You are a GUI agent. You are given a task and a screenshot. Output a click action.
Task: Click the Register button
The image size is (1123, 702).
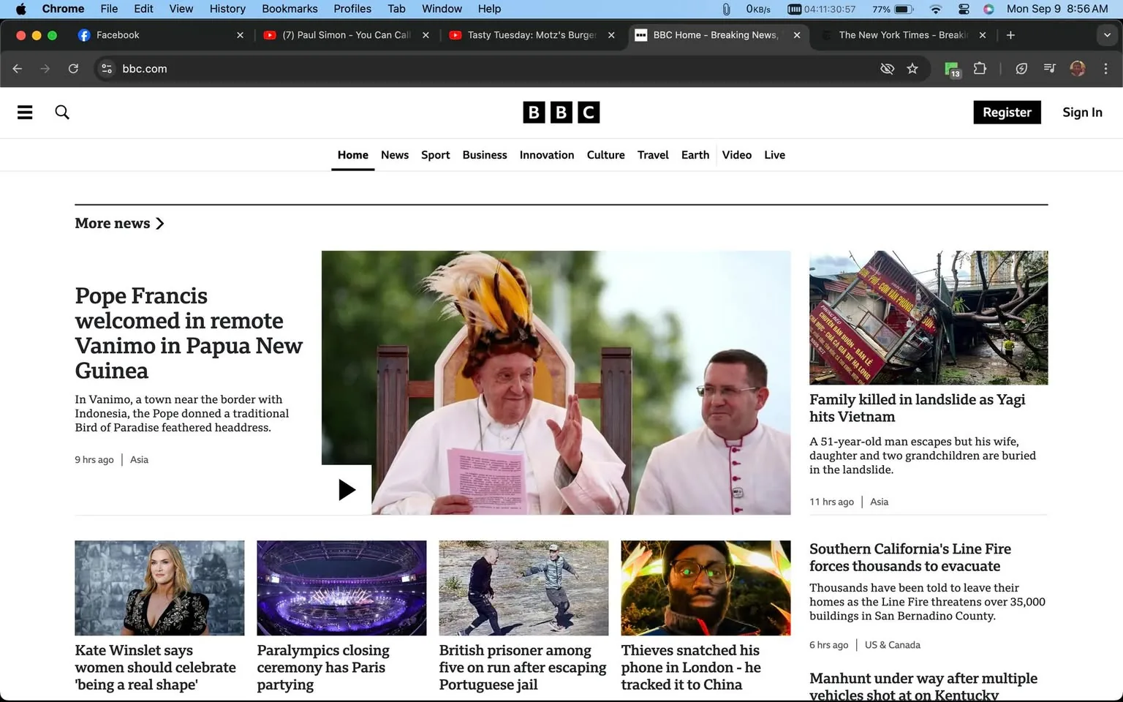1007,112
